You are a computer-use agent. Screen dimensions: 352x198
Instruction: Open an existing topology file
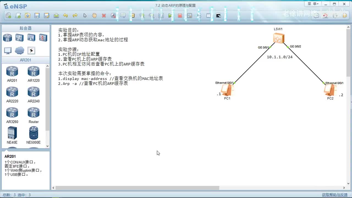pyautogui.click(x=28, y=16)
